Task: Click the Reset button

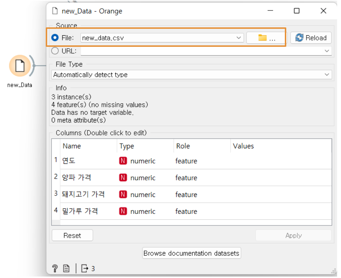Action: pos(72,236)
